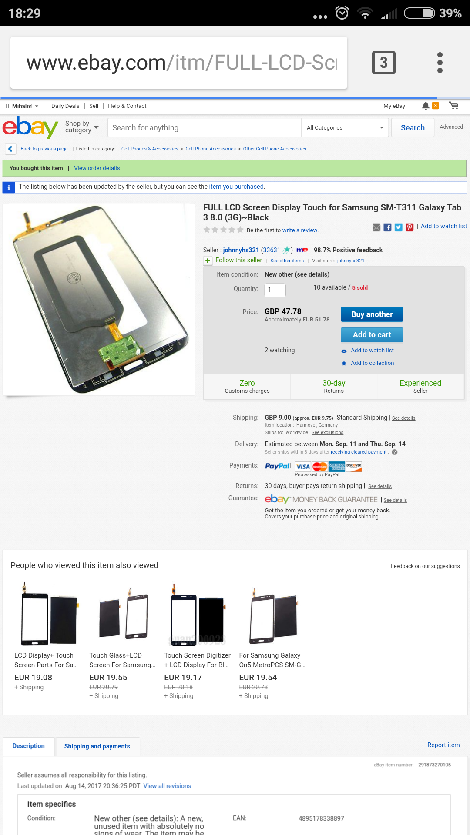Switch to Shipping and payments tab
This screenshot has width=470, height=835.
[x=97, y=746]
